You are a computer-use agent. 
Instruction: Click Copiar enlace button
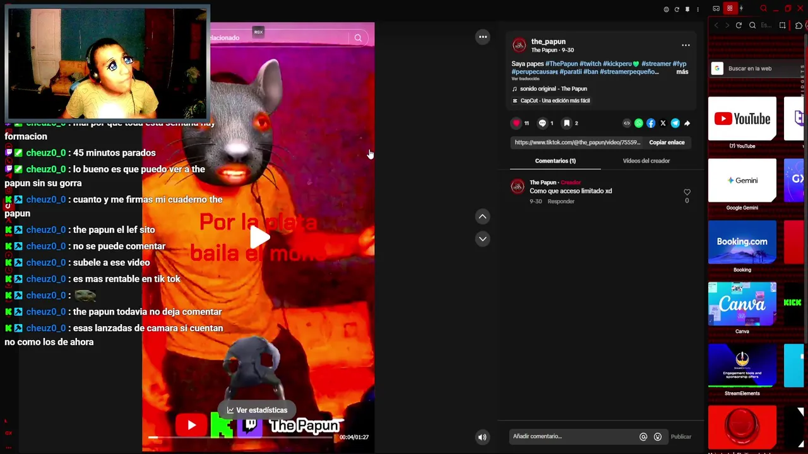(667, 143)
